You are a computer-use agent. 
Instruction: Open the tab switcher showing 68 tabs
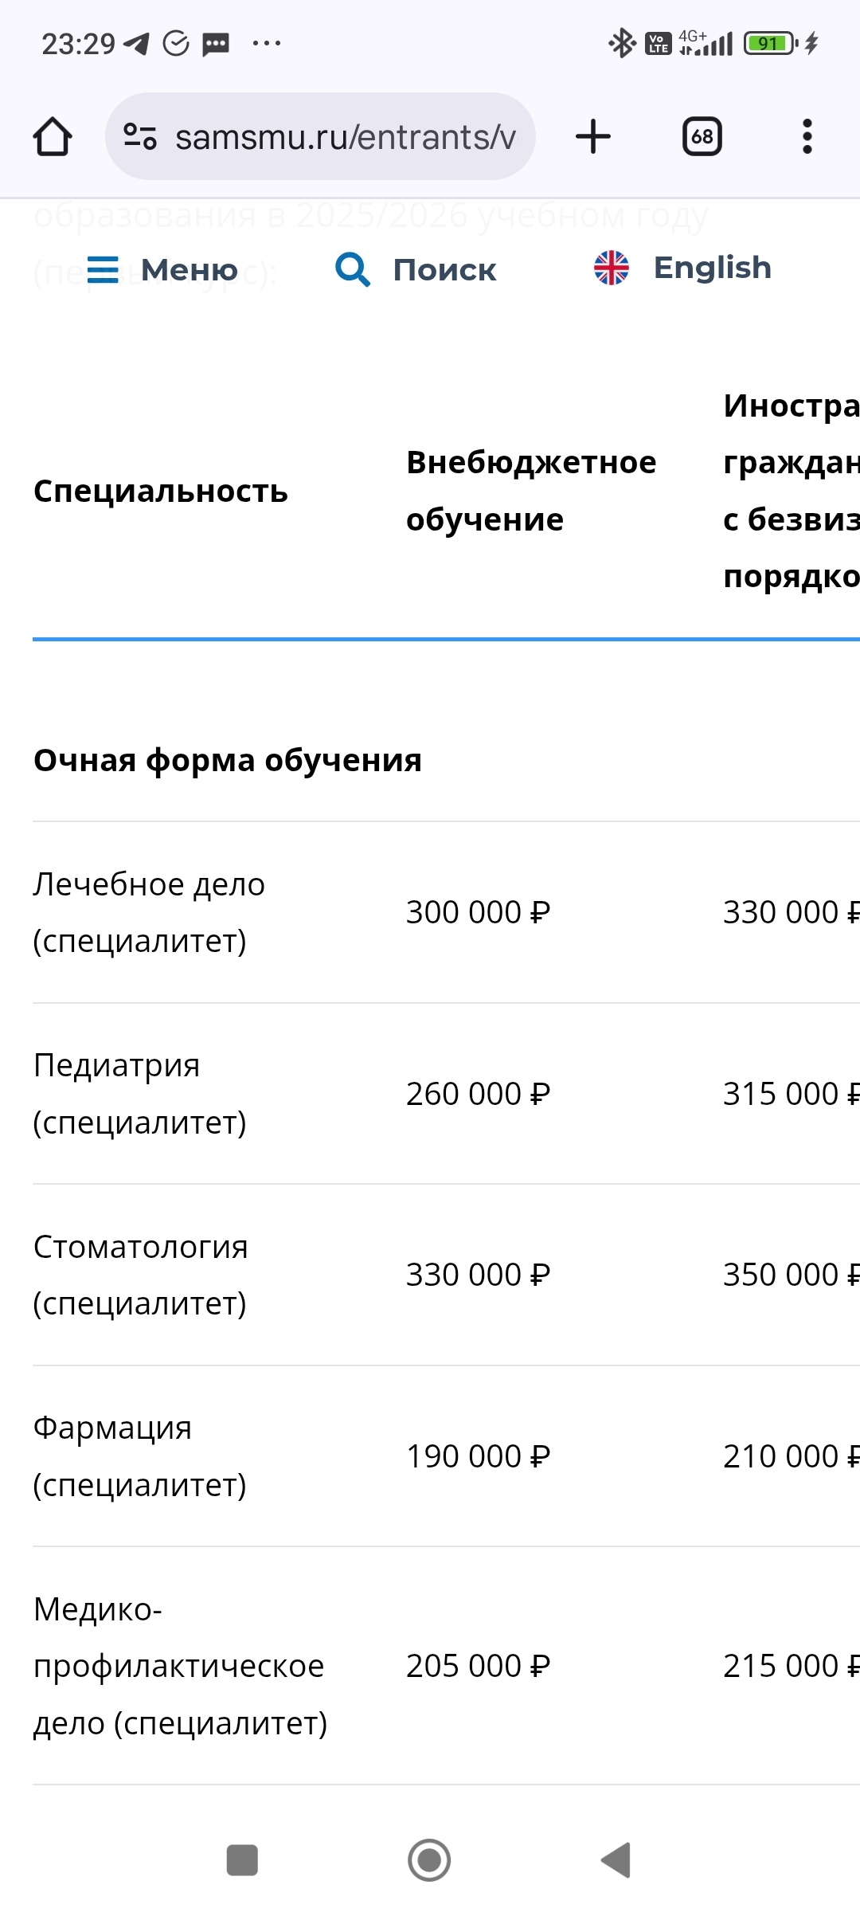coord(702,136)
